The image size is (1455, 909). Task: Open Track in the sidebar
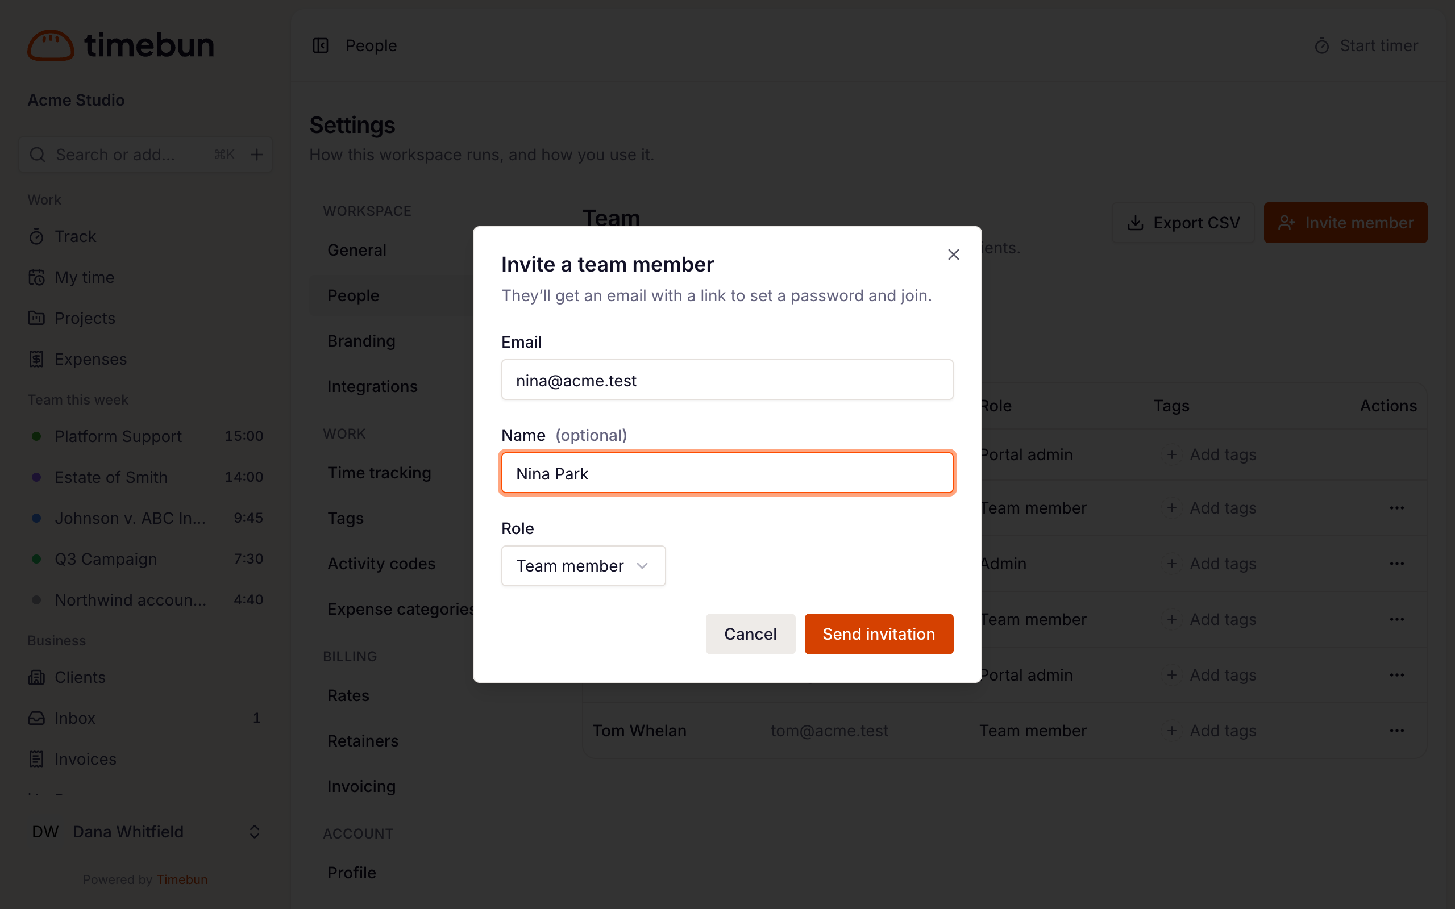(x=145, y=236)
